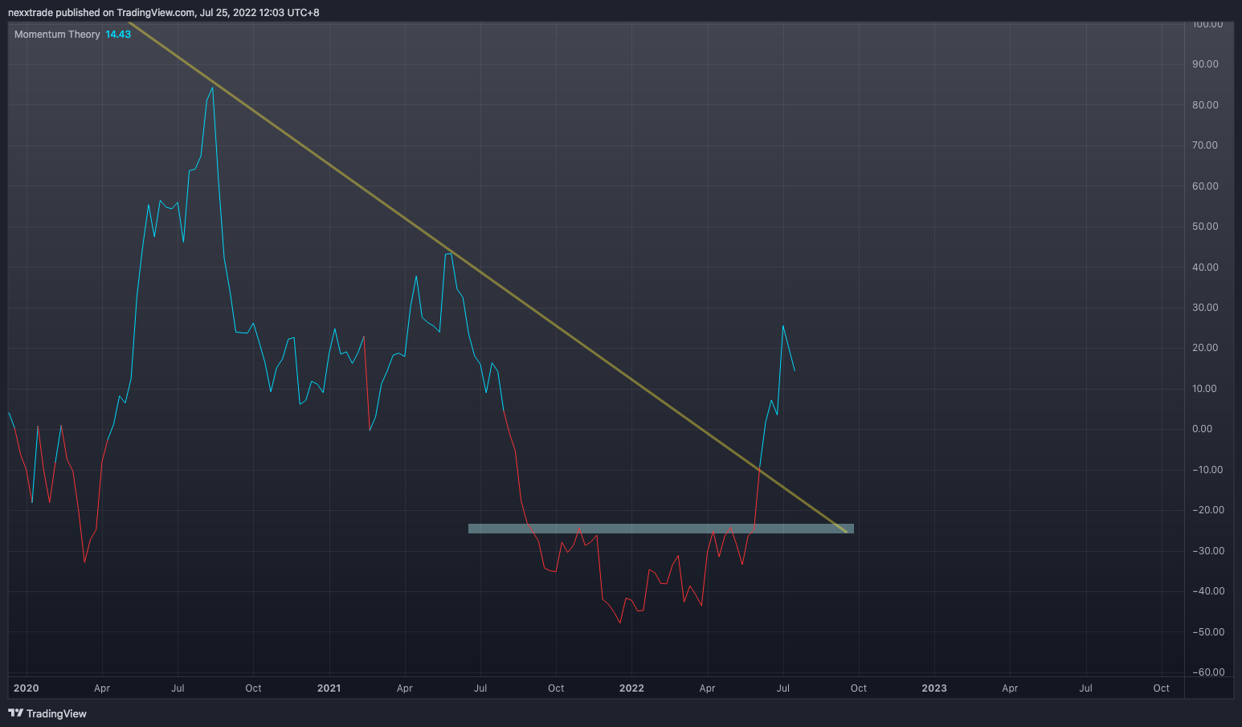The image size is (1242, 727).
Task: Click the 40.00 price scale label
Action: (x=1206, y=268)
